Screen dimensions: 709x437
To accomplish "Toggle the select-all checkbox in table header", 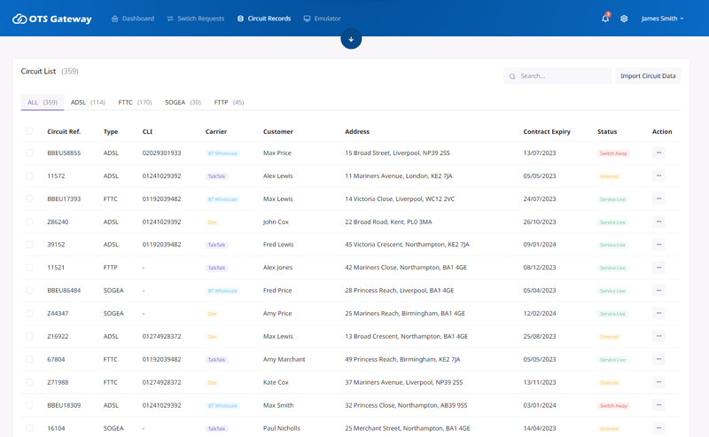I will (29, 131).
